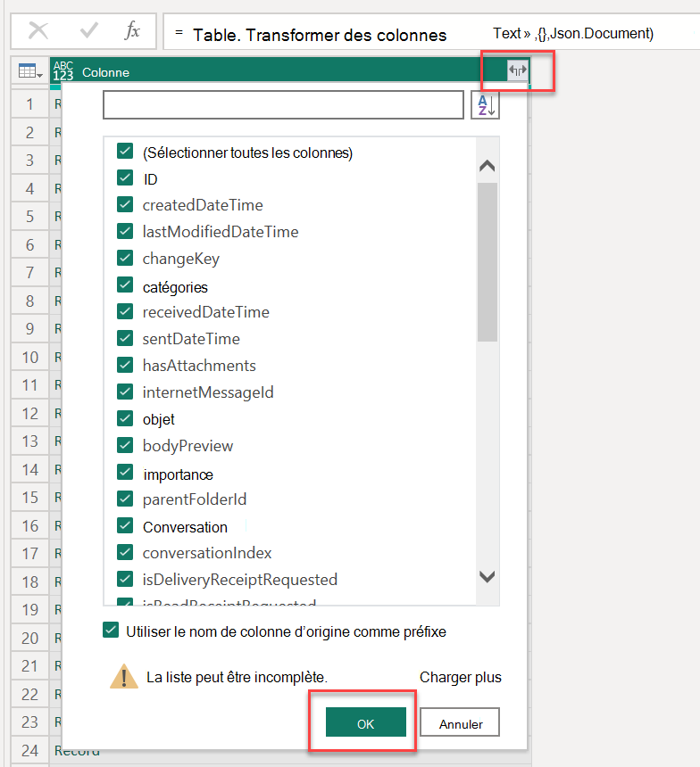Select row number 10 in the grid

click(29, 357)
